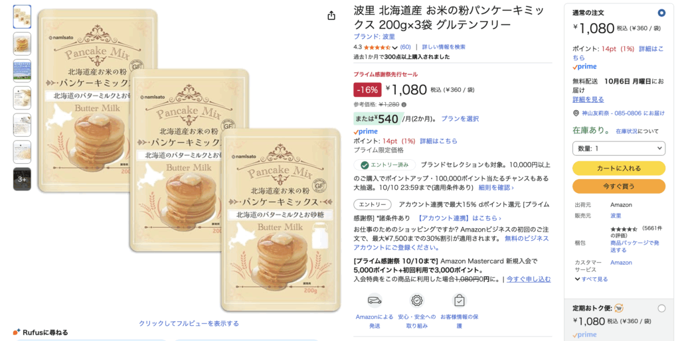The width and height of the screenshot is (680, 341).
Task: Click the エントリー button for dポイント
Action: [x=373, y=204]
